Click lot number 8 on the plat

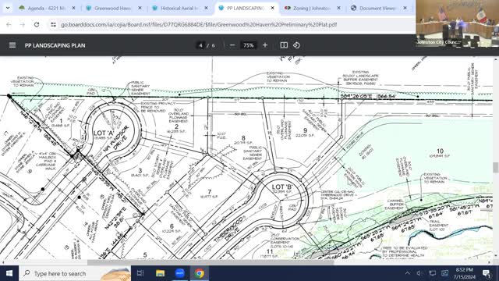tap(243, 138)
